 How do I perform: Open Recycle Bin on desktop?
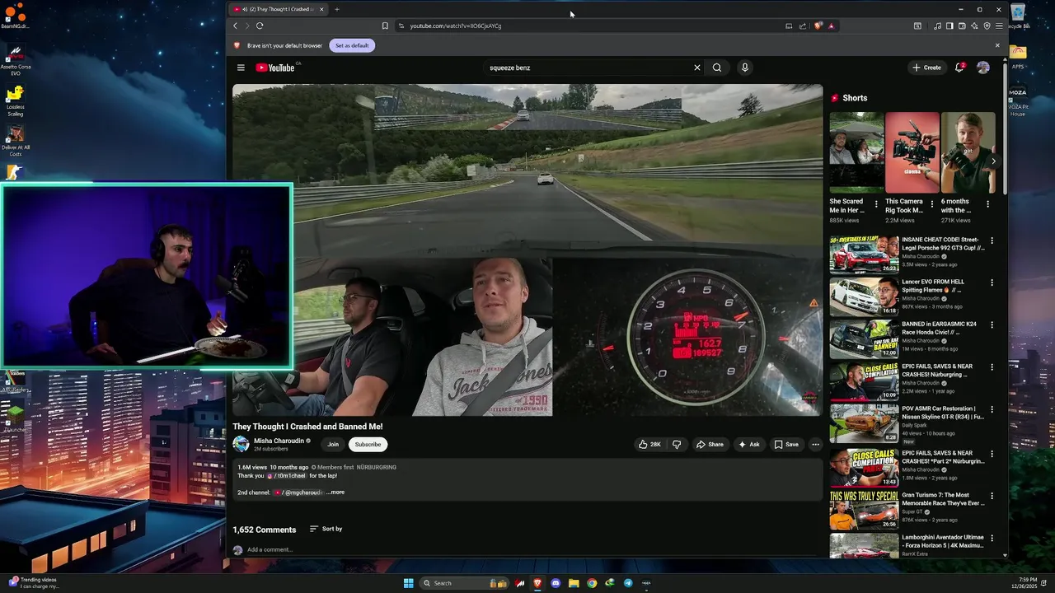(1018, 16)
